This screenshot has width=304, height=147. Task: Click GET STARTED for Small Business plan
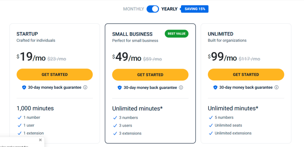(x=150, y=75)
